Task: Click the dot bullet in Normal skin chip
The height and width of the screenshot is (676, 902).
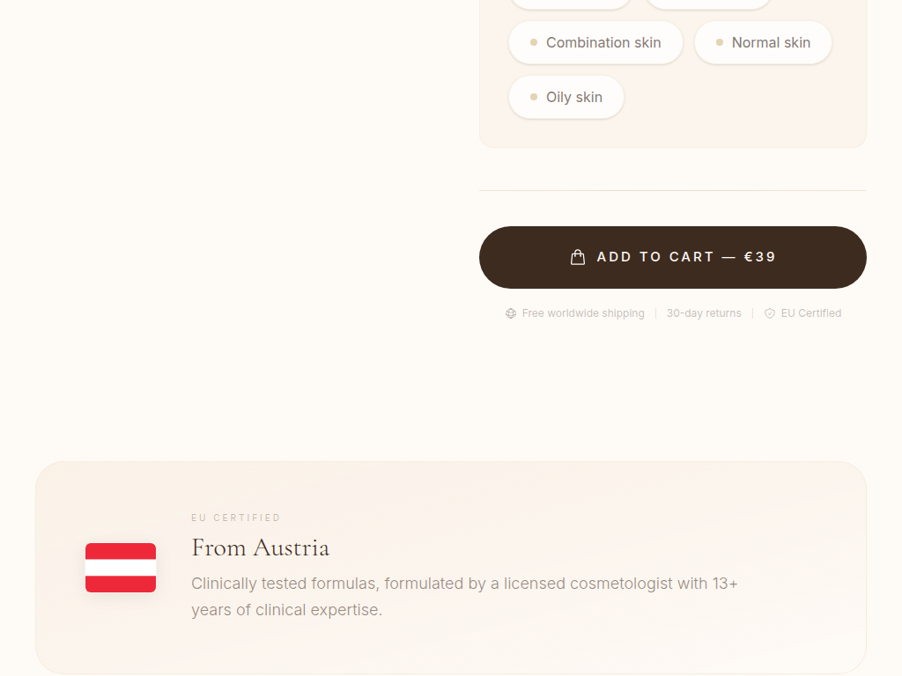Action: pyautogui.click(x=720, y=42)
